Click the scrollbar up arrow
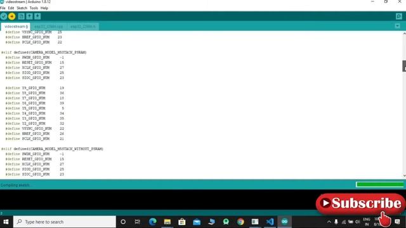The width and height of the screenshot is (406, 228). [x=404, y=34]
